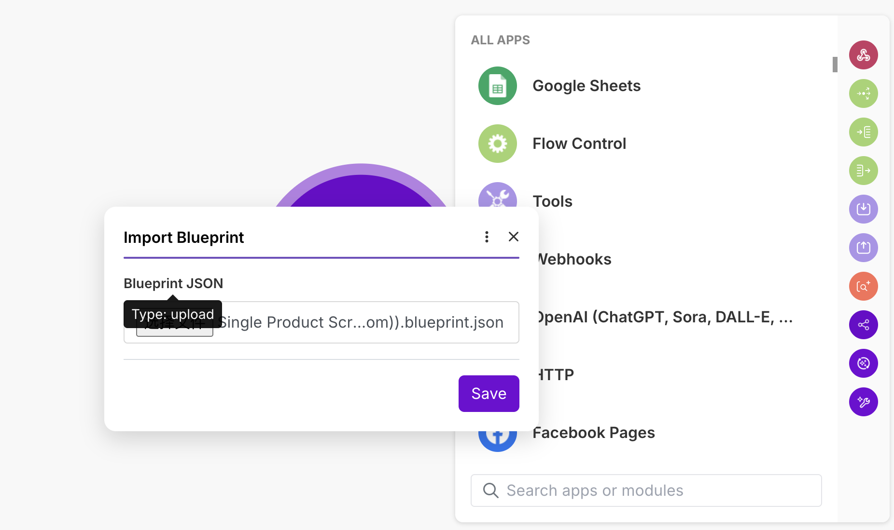Image resolution: width=894 pixels, height=530 pixels.
Task: Focus the Search apps or modules field
Action: click(x=646, y=490)
